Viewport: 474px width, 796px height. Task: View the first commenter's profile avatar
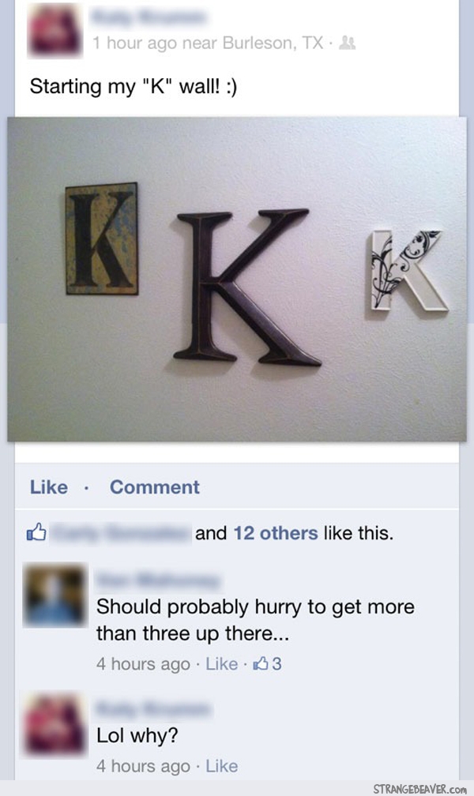[x=55, y=594]
